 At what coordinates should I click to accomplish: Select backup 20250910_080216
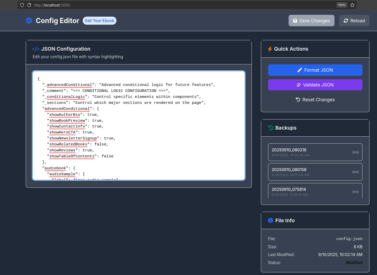[x=315, y=152]
